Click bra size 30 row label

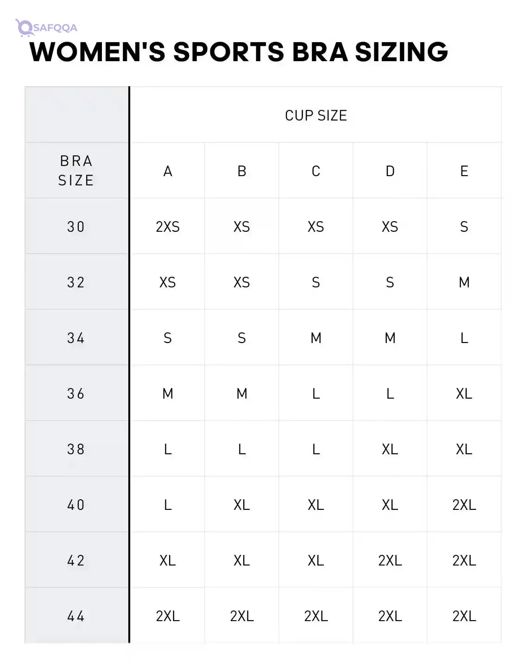click(x=77, y=226)
